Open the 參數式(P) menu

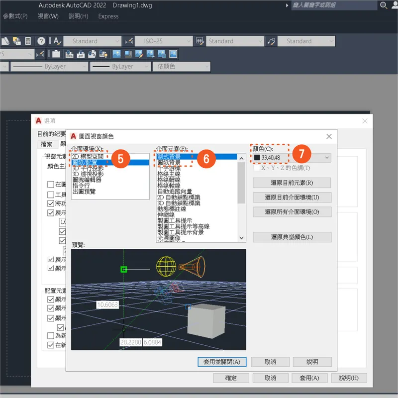click(x=15, y=16)
